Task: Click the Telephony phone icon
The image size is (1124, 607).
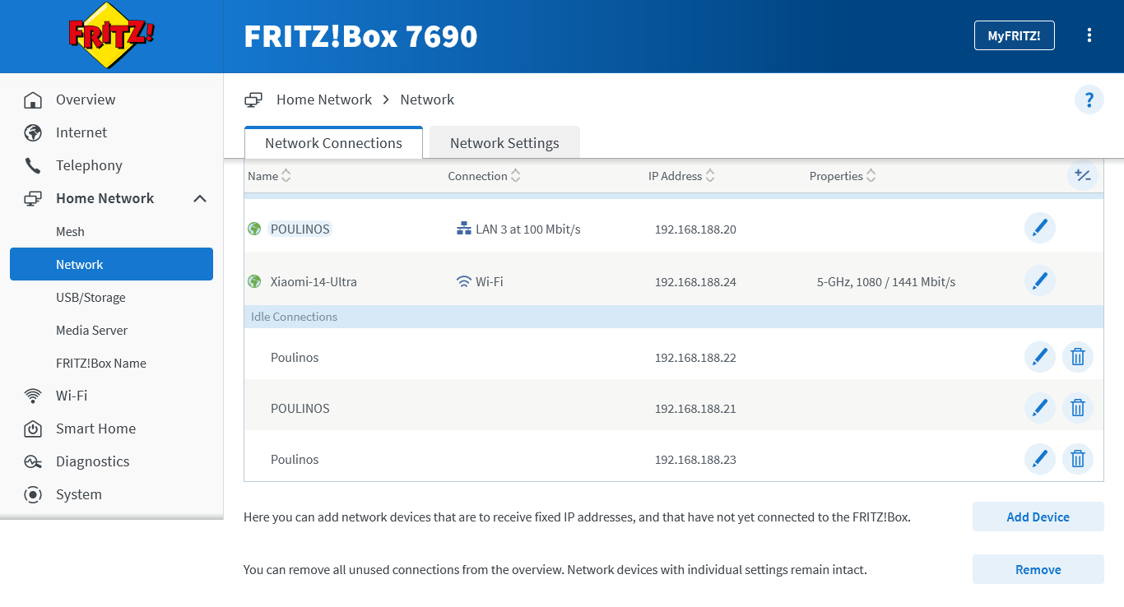Action: click(x=33, y=165)
